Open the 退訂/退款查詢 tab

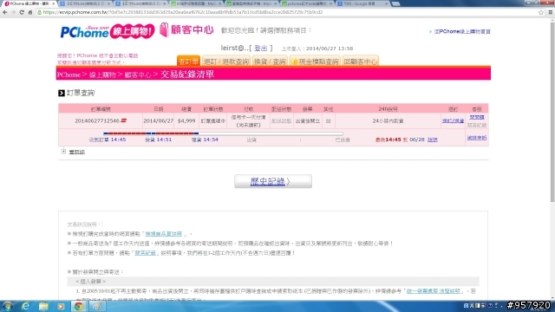click(x=226, y=61)
